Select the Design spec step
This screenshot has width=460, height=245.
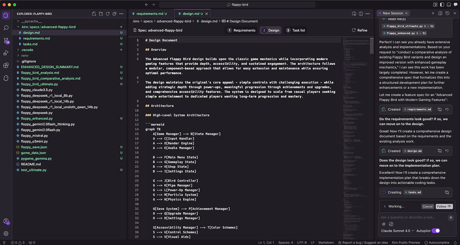click(271, 30)
